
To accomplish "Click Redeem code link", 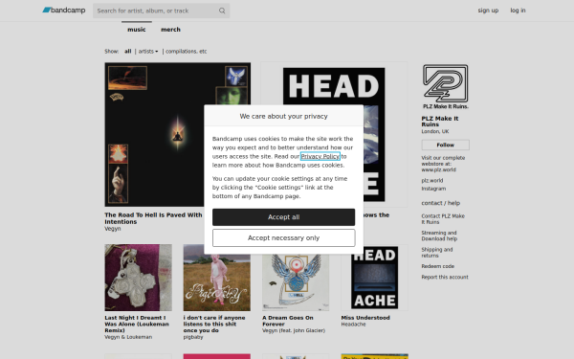I will (x=438, y=266).
